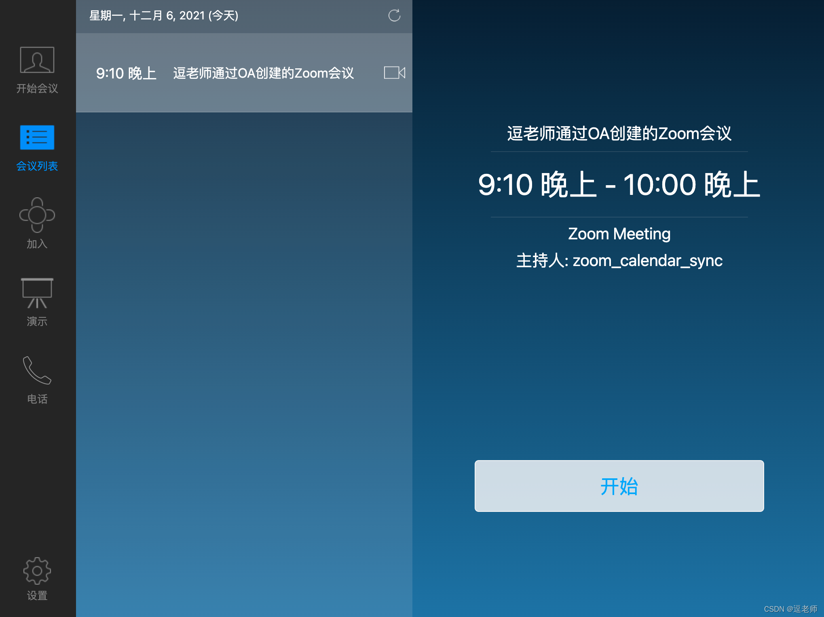This screenshot has width=824, height=617.
Task: Click the 加入 sidebar label
Action: tap(37, 244)
